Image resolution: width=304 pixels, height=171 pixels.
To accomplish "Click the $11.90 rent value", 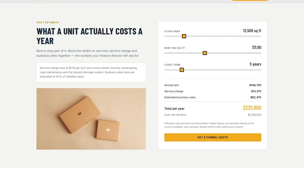I will click(257, 47).
